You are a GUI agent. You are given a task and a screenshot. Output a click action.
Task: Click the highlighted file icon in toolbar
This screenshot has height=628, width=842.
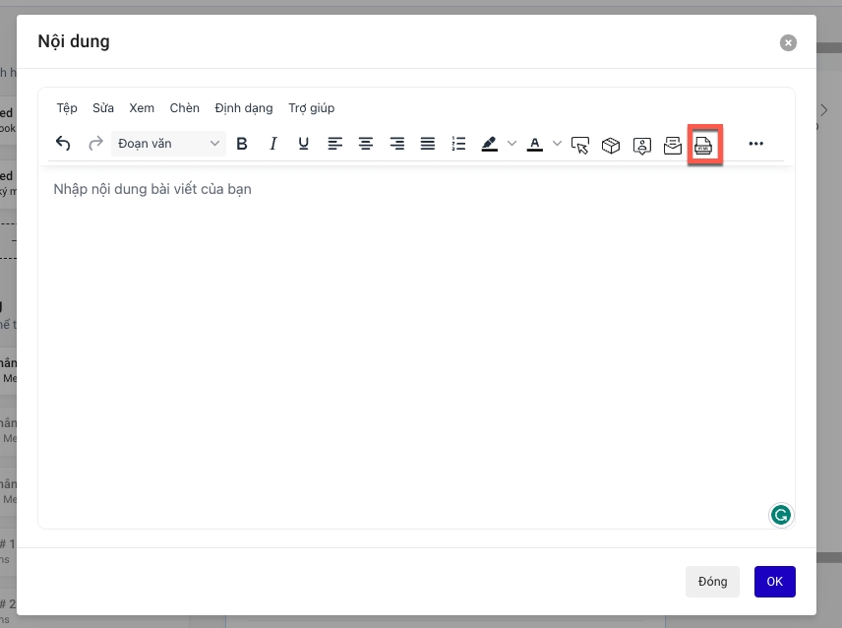(704, 145)
